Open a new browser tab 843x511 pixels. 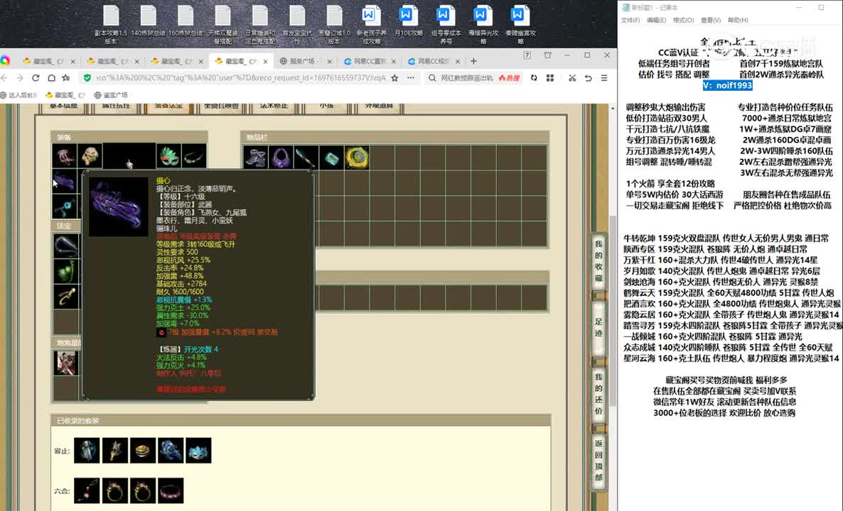pos(473,61)
